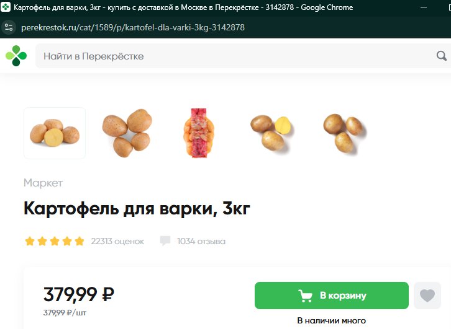Click the magnifier search icon
The height and width of the screenshot is (329, 451).
442,56
